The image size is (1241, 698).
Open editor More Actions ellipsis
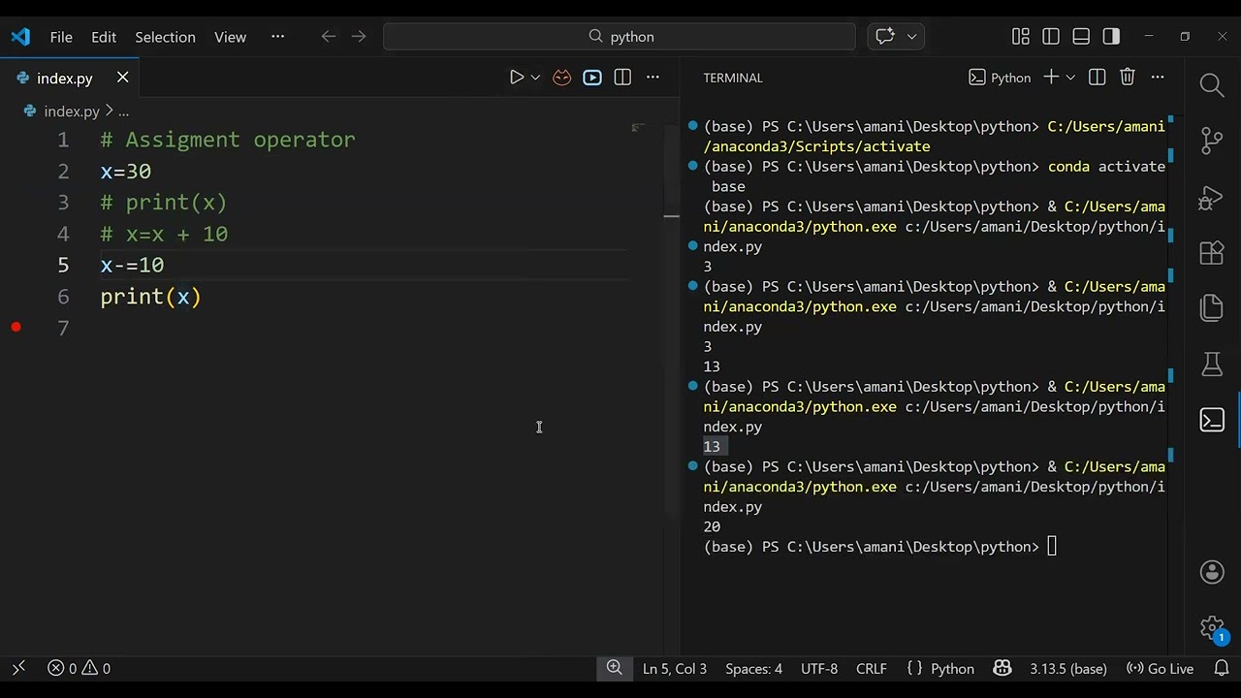tap(652, 78)
